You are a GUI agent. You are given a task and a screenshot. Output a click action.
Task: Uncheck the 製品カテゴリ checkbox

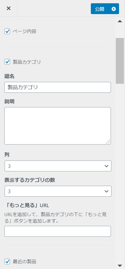coord(7,62)
